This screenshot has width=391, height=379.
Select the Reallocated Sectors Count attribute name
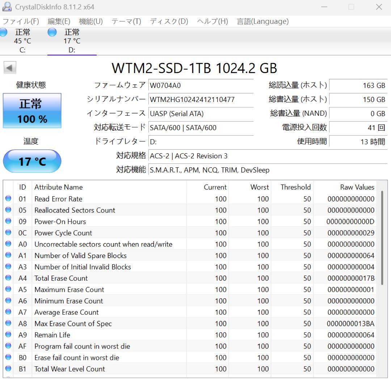coord(75,210)
